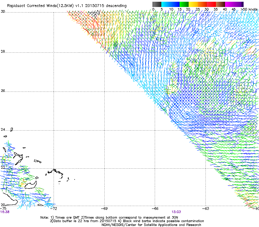The width and height of the screenshot is (259, 227).
Task: Click the legend label 25
Action: pos(197,9)
